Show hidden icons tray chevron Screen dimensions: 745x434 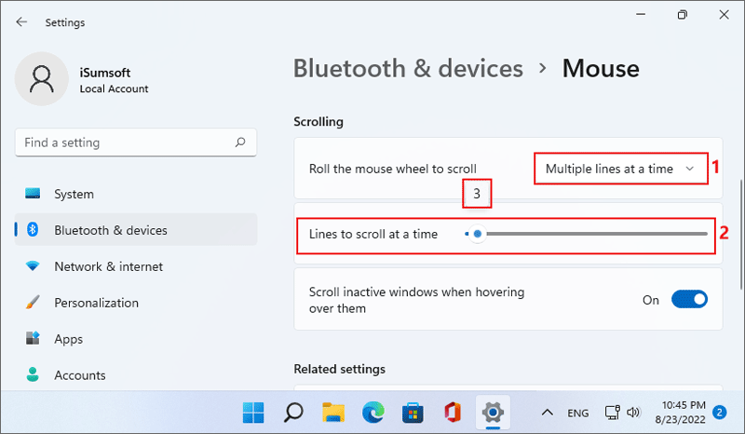click(548, 413)
